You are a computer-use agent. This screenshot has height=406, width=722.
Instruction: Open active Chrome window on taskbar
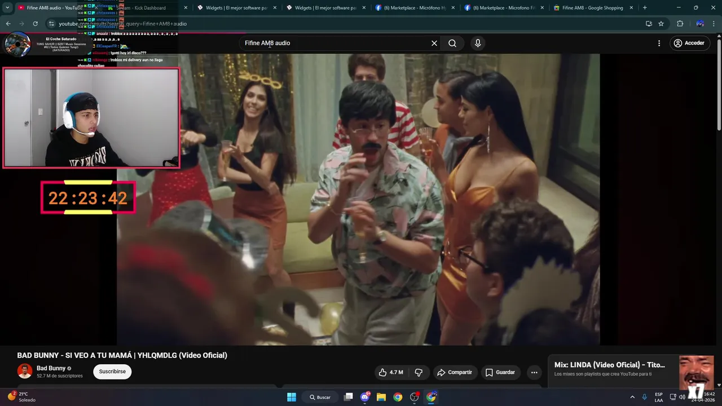point(431,397)
